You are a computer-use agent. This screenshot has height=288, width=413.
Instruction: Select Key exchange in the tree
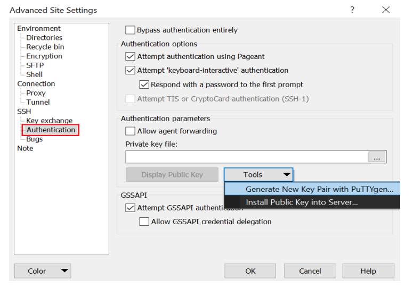click(49, 121)
